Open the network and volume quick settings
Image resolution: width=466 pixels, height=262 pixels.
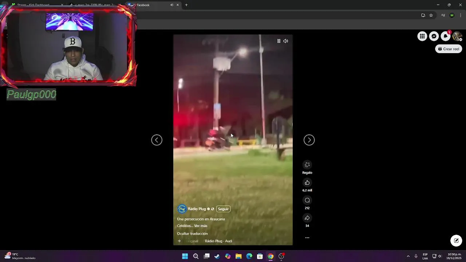[x=437, y=256]
